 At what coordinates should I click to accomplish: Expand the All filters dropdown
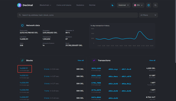coord(148,15)
